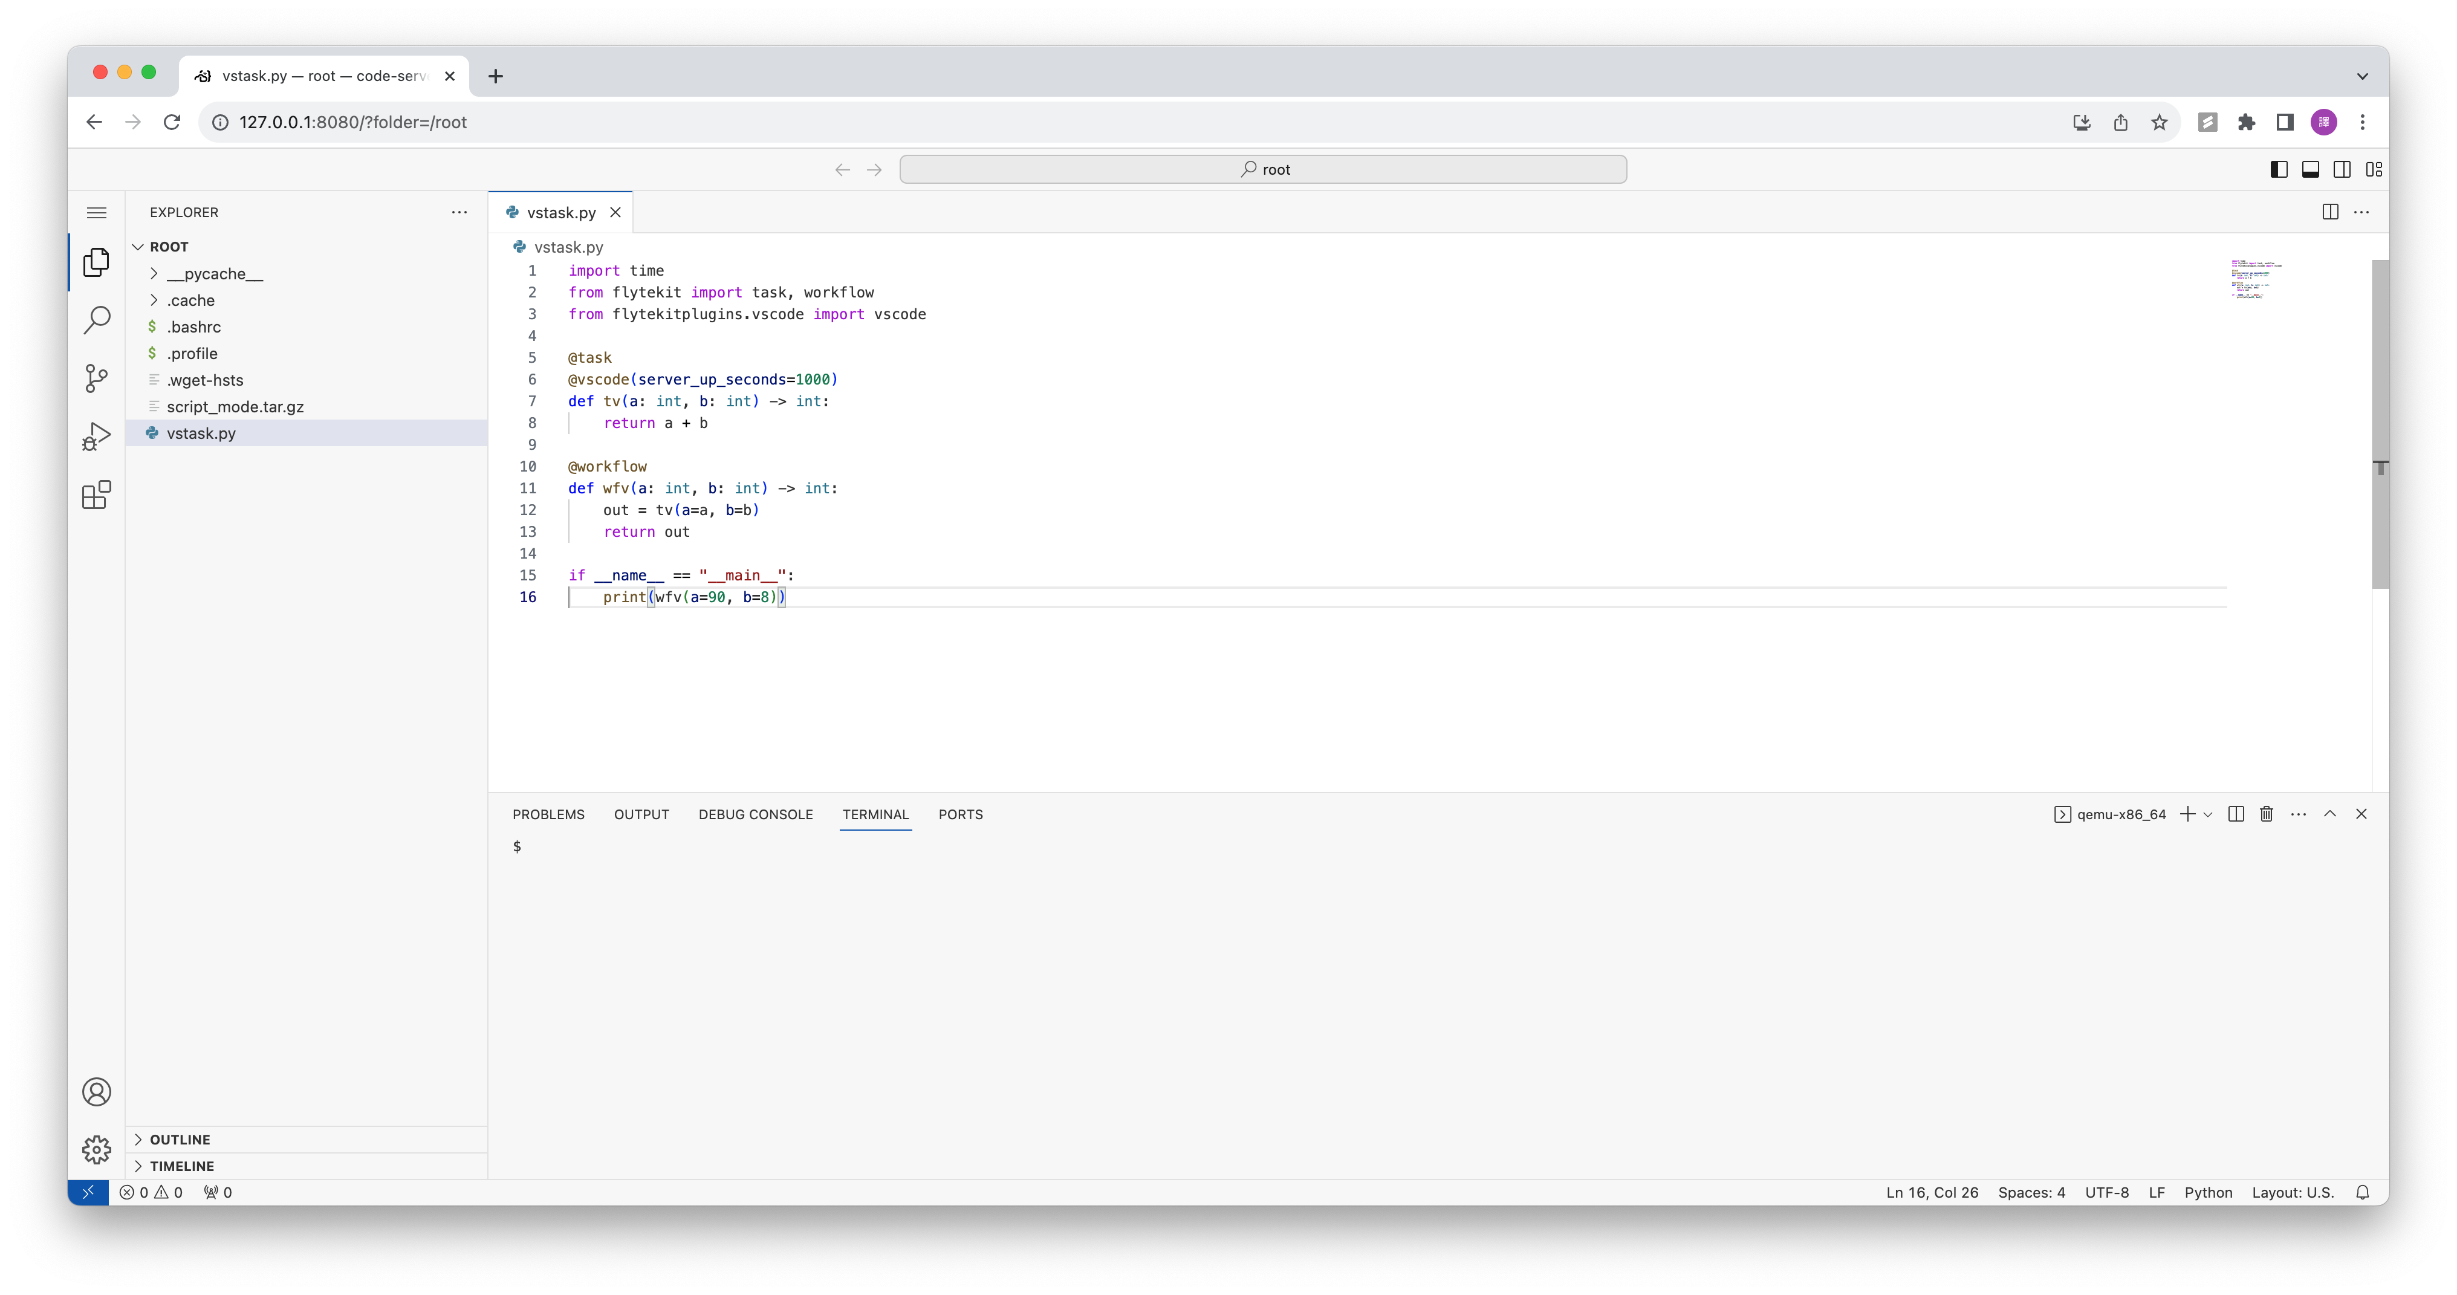
Task: Toggle Primary Side Bar visibility
Action: point(2279,170)
